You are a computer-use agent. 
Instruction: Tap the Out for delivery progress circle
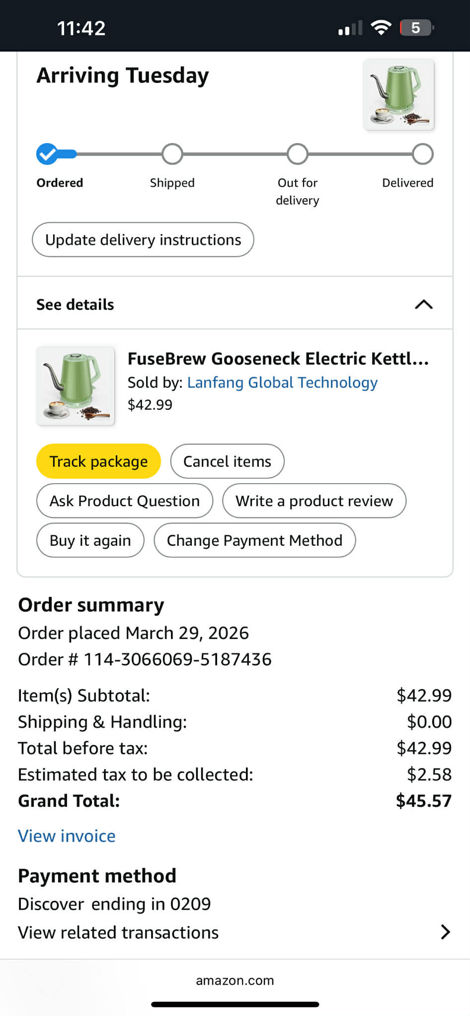[x=298, y=154]
